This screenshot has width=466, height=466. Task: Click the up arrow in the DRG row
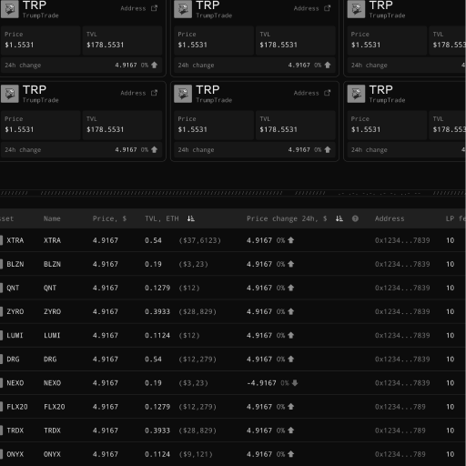point(290,359)
